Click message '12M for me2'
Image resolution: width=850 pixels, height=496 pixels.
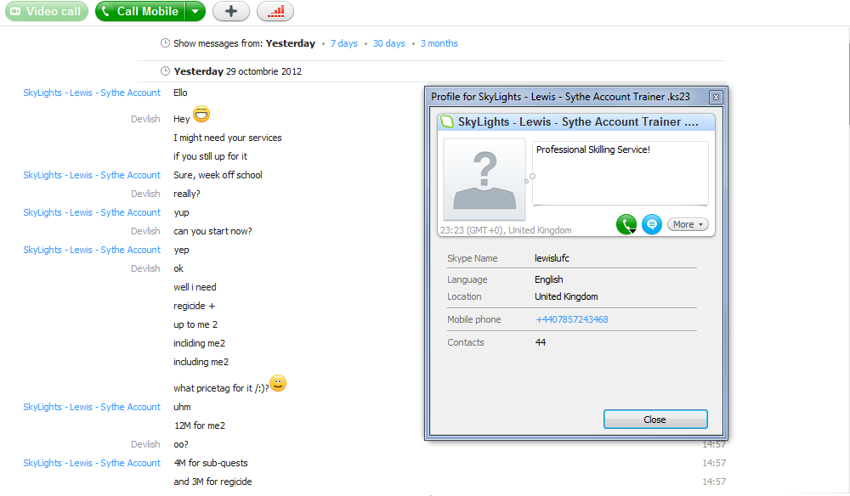[200, 426]
